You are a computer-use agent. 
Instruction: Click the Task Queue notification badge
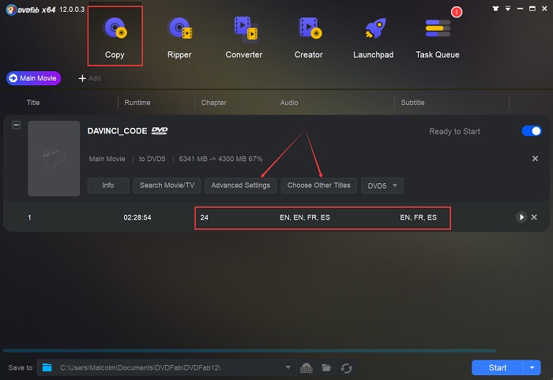tap(457, 12)
